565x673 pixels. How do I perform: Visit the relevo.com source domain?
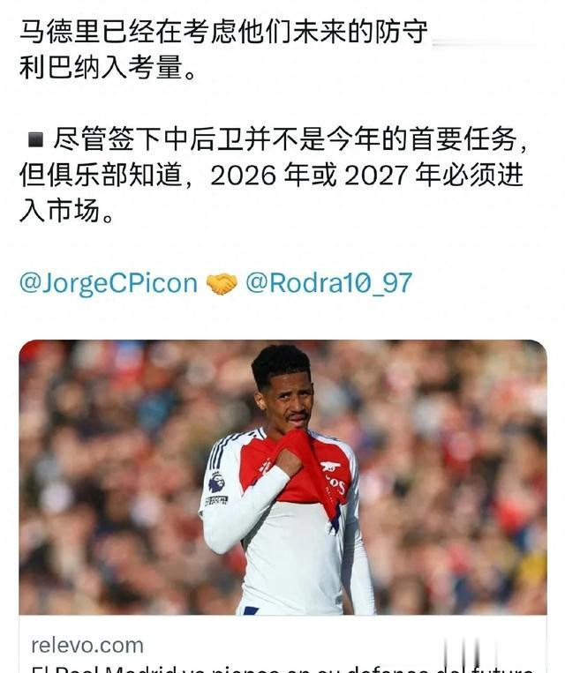(87, 646)
